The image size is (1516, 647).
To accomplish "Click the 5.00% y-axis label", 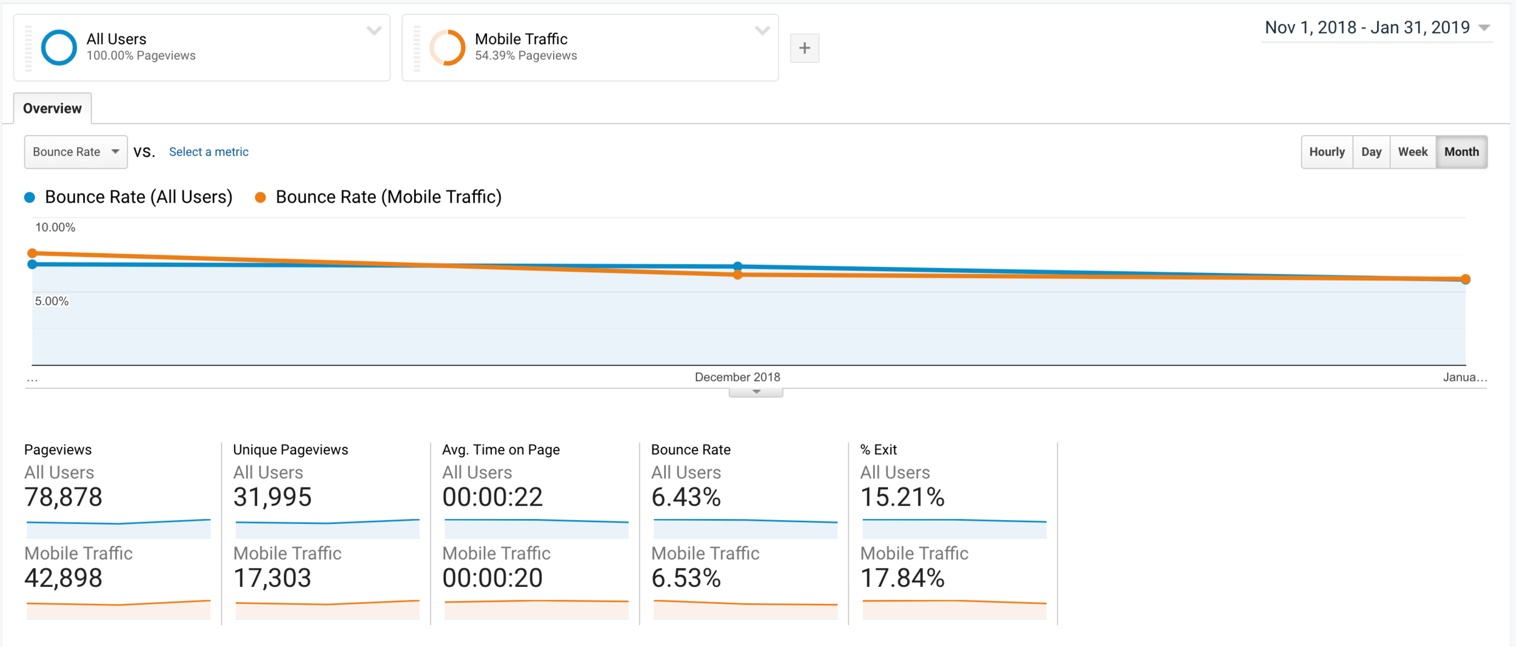I will (52, 301).
